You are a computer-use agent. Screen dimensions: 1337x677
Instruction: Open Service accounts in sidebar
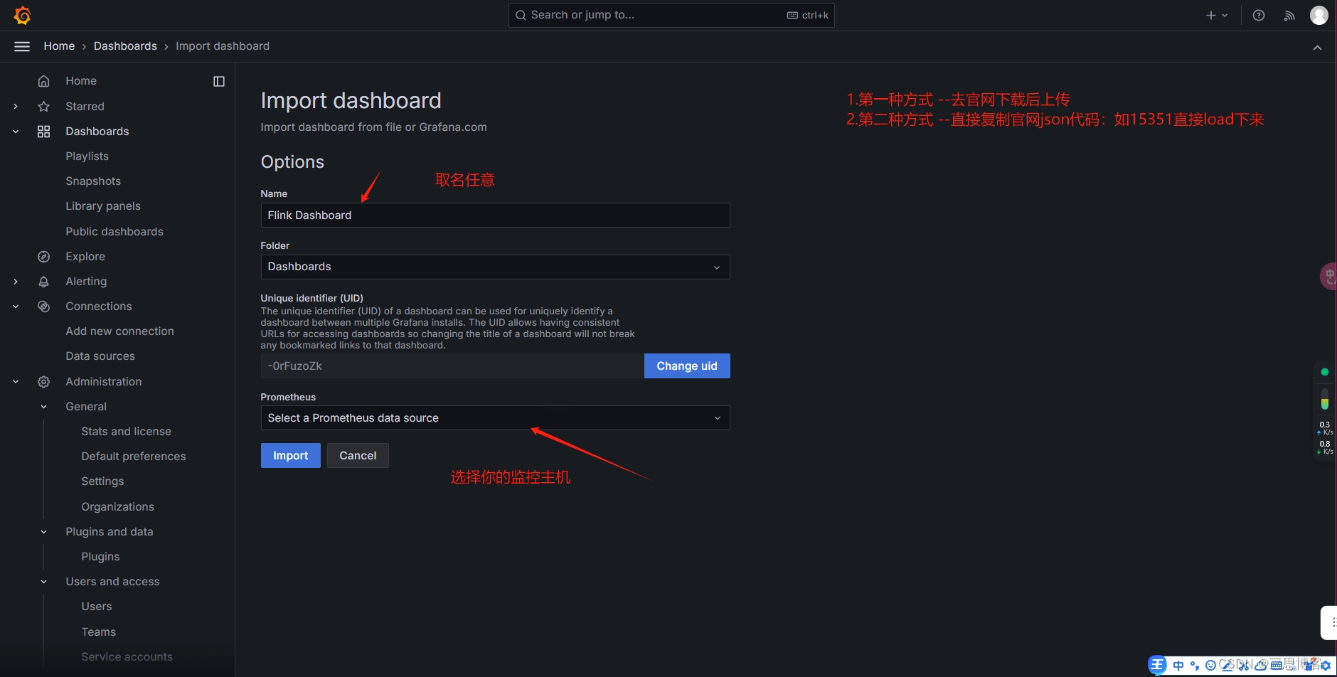tap(127, 657)
